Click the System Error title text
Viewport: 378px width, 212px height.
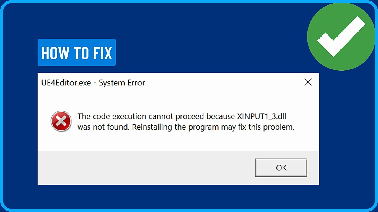coord(122,83)
